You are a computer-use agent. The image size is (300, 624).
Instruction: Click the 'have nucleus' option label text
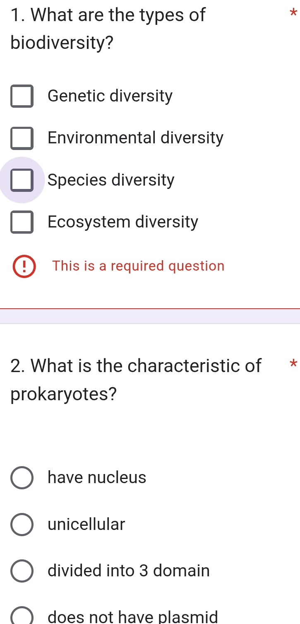(97, 478)
